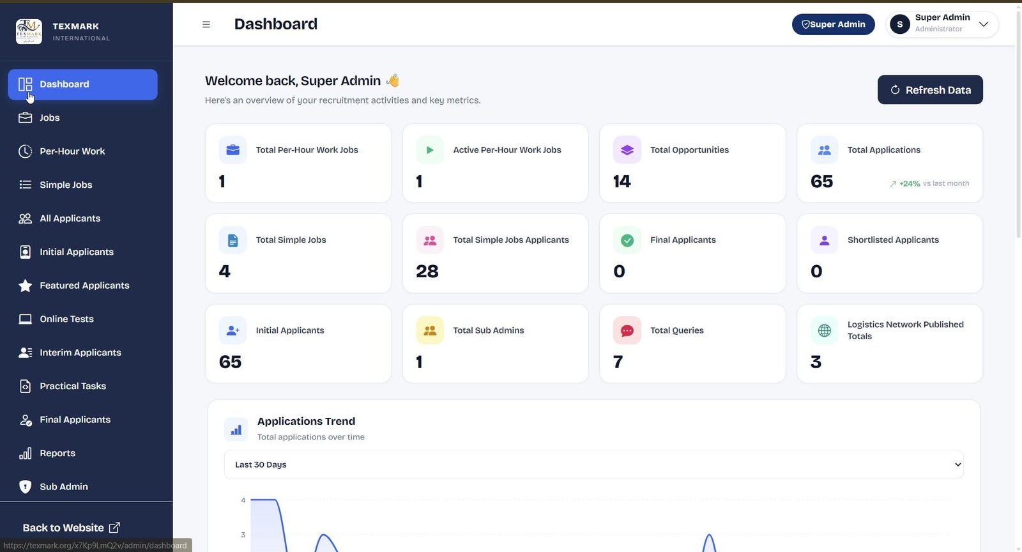
Task: Select Simple Jobs in sidebar
Action: coord(83,185)
